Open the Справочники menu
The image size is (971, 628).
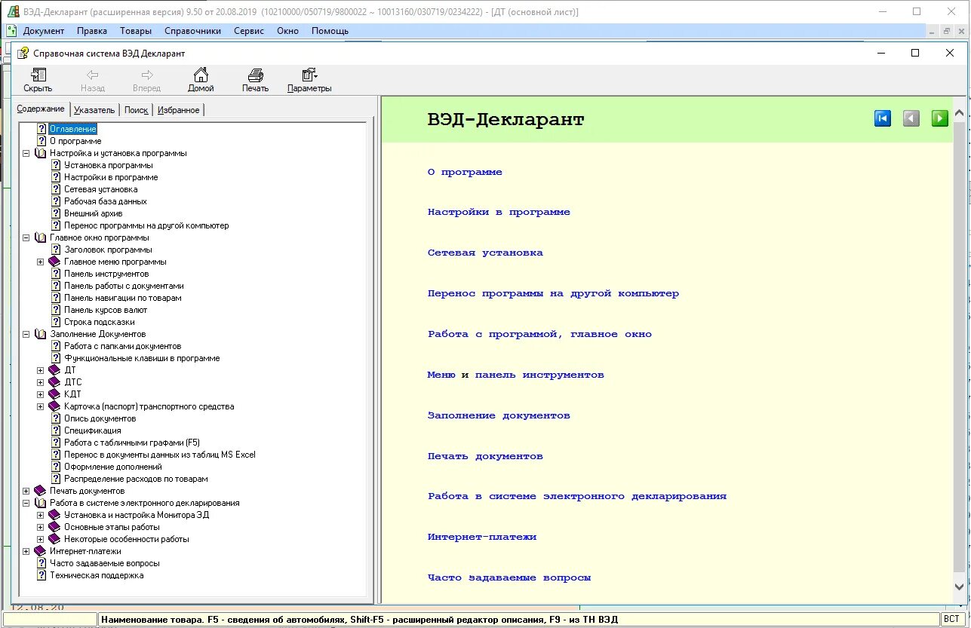pyautogui.click(x=192, y=31)
